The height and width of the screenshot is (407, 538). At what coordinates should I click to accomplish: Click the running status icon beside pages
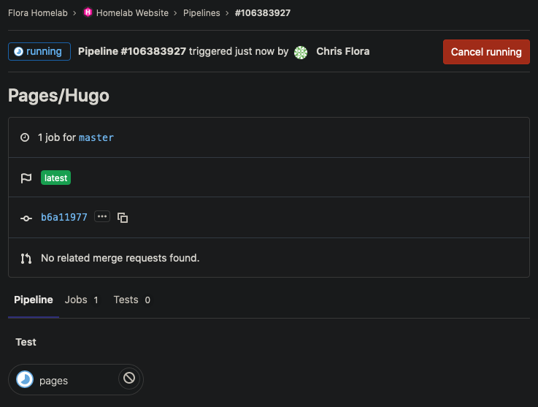25,380
